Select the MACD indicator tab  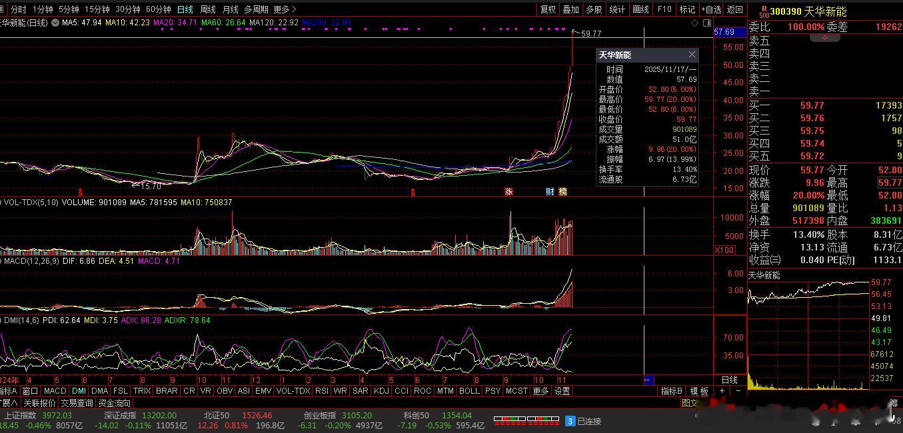pyautogui.click(x=55, y=391)
